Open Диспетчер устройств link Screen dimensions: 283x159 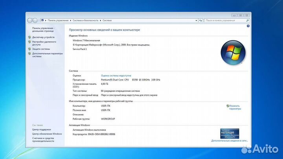click(x=43, y=37)
